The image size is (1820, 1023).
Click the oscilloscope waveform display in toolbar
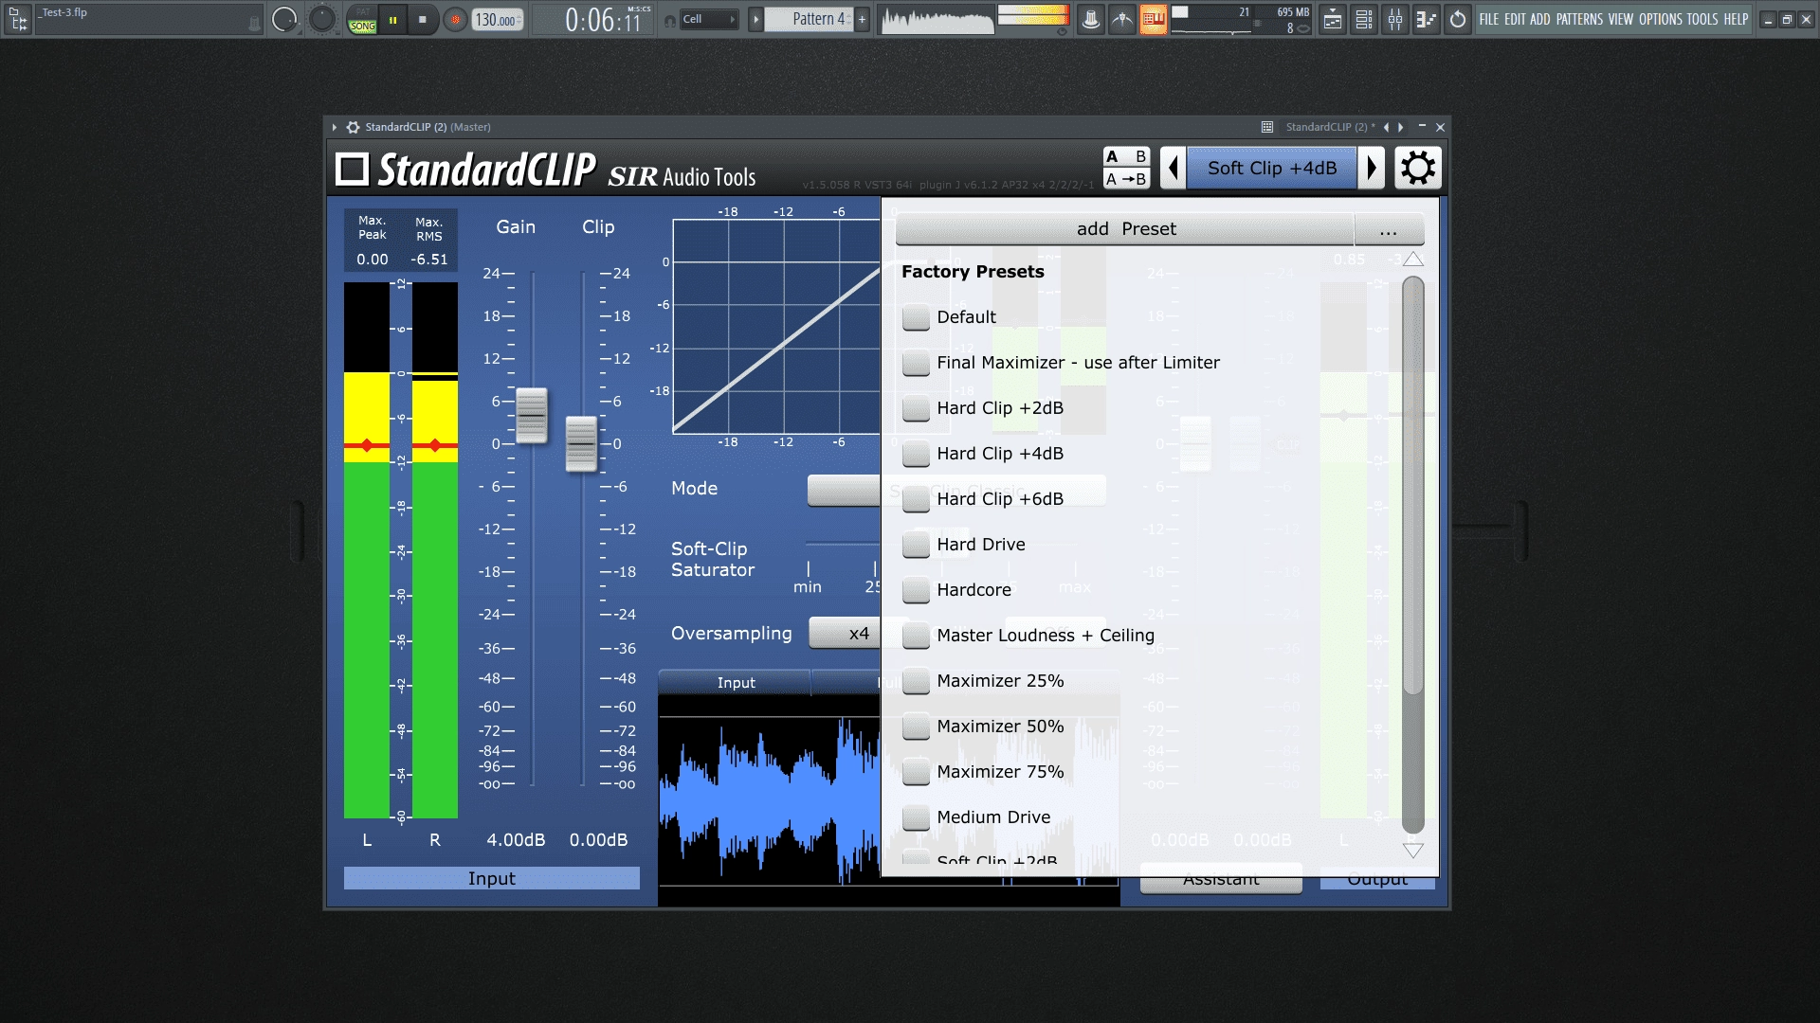tap(937, 19)
